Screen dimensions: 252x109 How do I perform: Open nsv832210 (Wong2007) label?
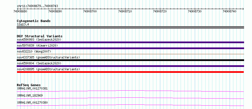[x=34, y=51]
